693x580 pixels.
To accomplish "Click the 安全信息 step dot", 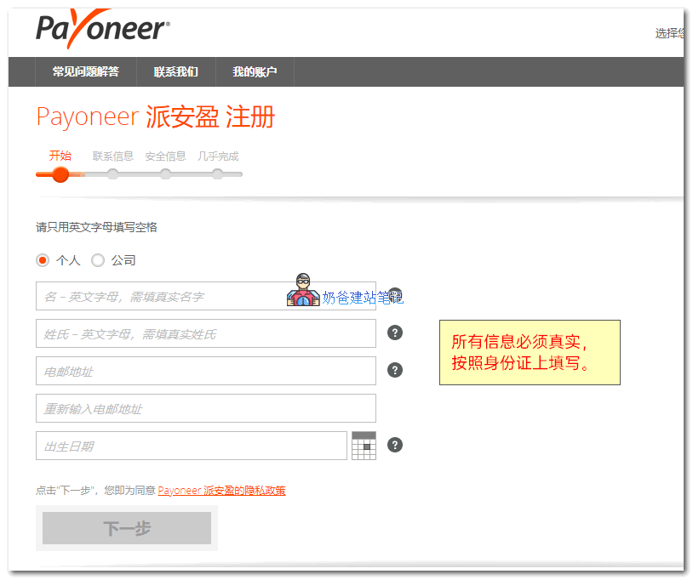I will pyautogui.click(x=165, y=173).
